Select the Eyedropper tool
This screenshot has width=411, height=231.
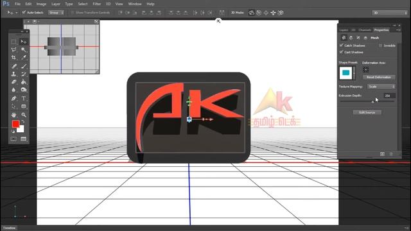point(24,57)
